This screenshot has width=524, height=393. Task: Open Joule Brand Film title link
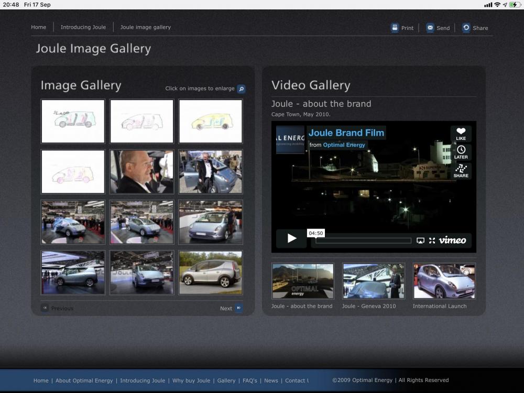(346, 133)
